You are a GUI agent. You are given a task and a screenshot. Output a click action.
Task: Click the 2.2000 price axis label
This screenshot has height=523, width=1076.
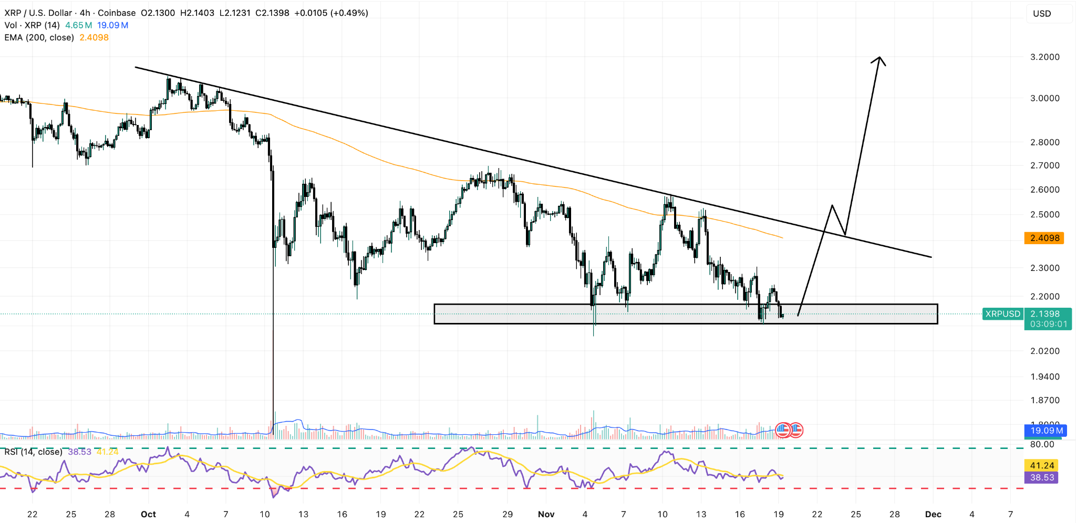(x=1045, y=297)
